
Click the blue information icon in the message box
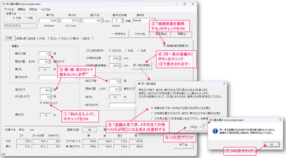click(x=215, y=131)
